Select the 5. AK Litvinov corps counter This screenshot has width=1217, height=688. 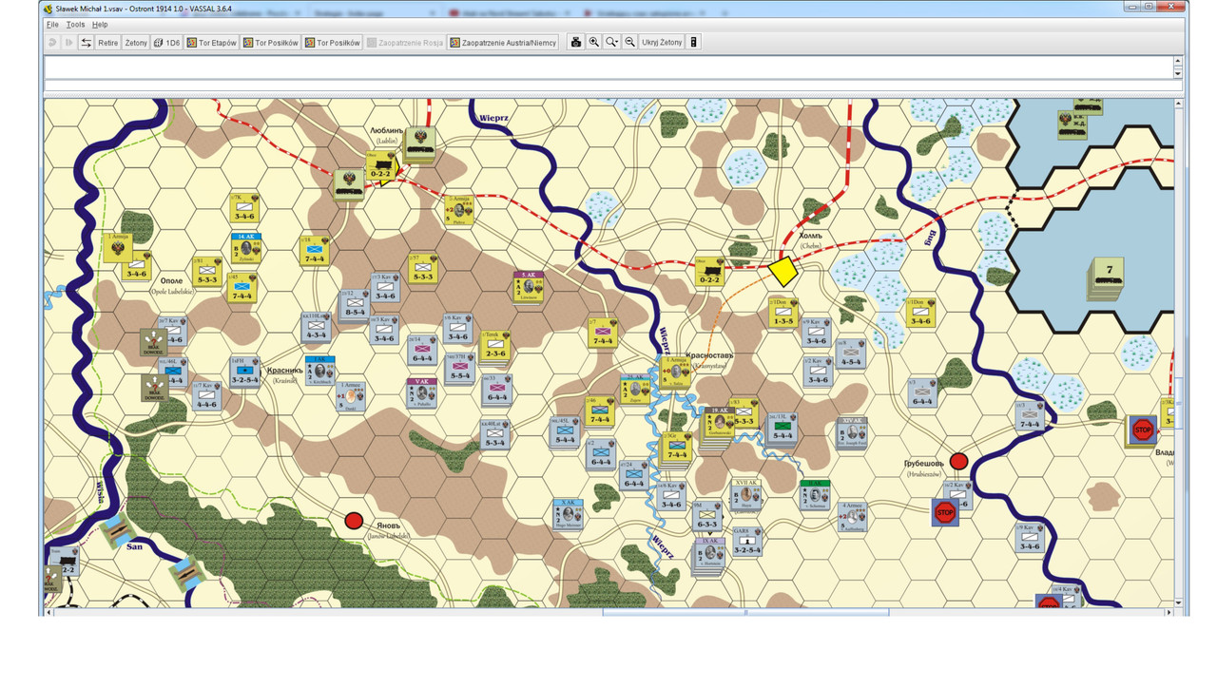(529, 287)
